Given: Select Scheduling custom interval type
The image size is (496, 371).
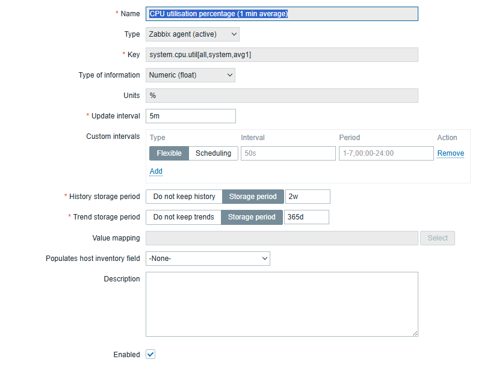Looking at the screenshot, I should pyautogui.click(x=213, y=153).
